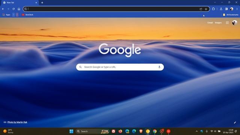Image resolution: width=240 pixels, height=135 pixels.
Task: Open Google Chrome from the taskbar
Action: tap(155, 131)
